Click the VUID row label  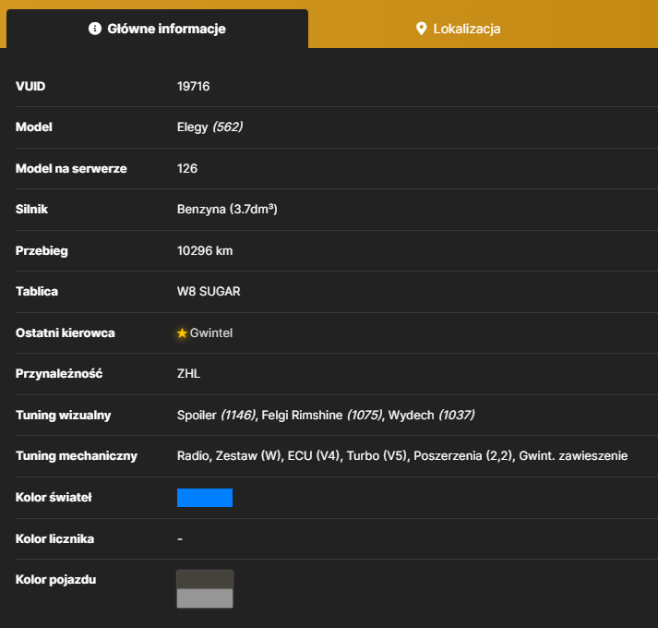pyautogui.click(x=30, y=87)
